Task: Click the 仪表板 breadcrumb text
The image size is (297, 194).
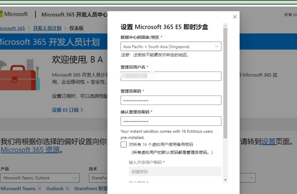Action: [76, 28]
